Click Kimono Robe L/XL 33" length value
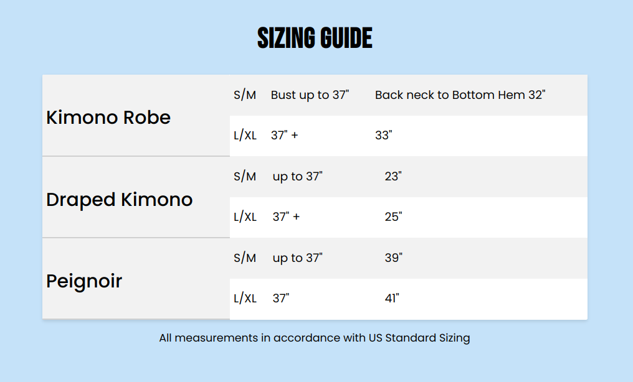 click(383, 136)
